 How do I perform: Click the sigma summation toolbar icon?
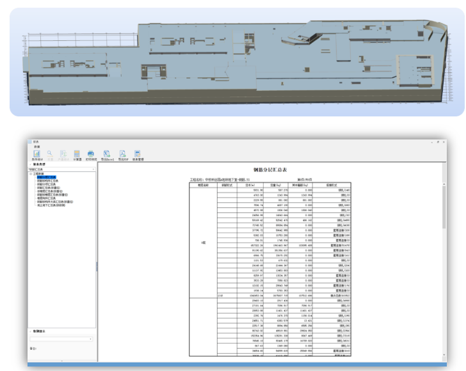pos(63,154)
